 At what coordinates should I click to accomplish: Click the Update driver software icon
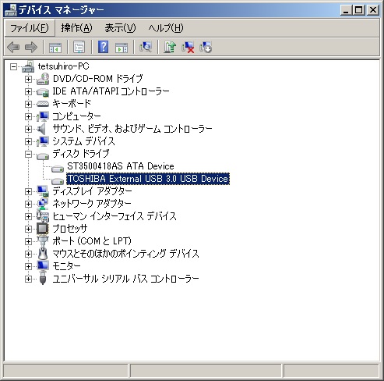[170, 47]
